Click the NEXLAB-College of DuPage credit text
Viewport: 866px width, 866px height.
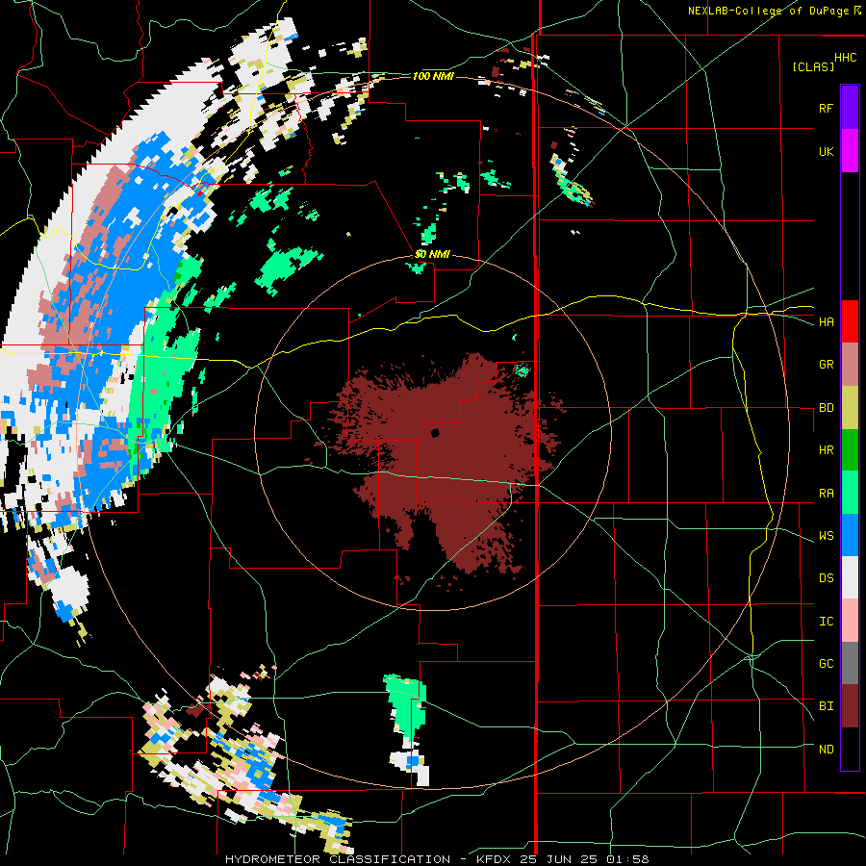[x=768, y=11]
